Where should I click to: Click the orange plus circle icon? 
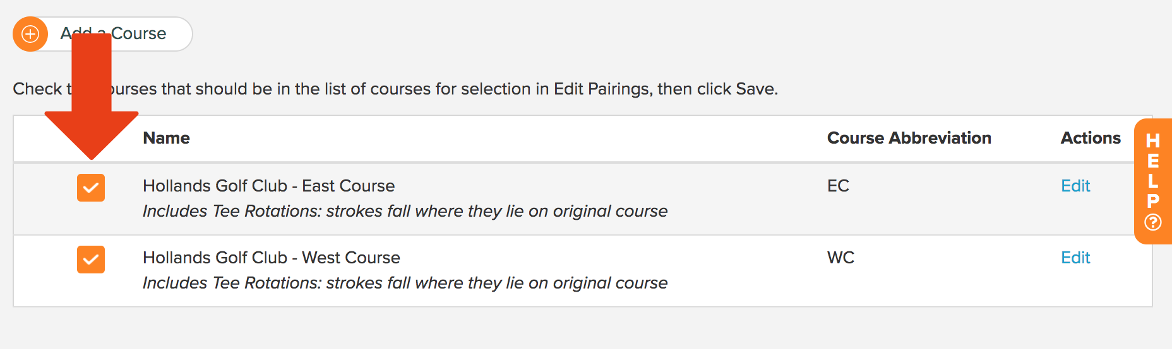click(30, 34)
